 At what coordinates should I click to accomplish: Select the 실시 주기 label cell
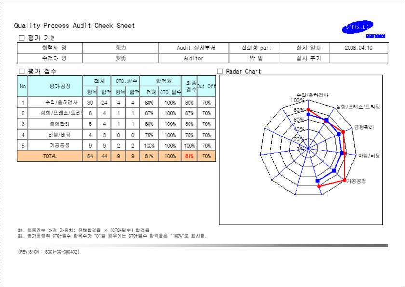tap(305, 58)
